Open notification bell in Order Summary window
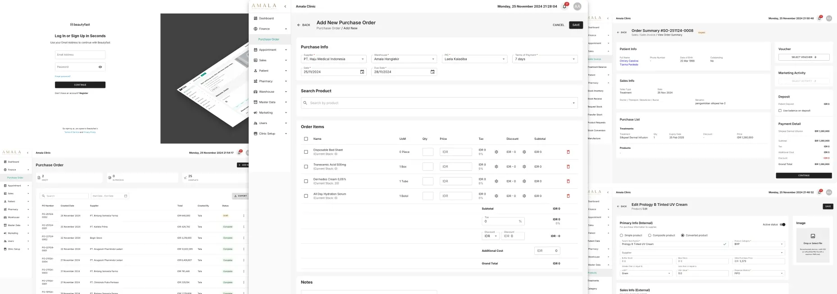 point(819,18)
